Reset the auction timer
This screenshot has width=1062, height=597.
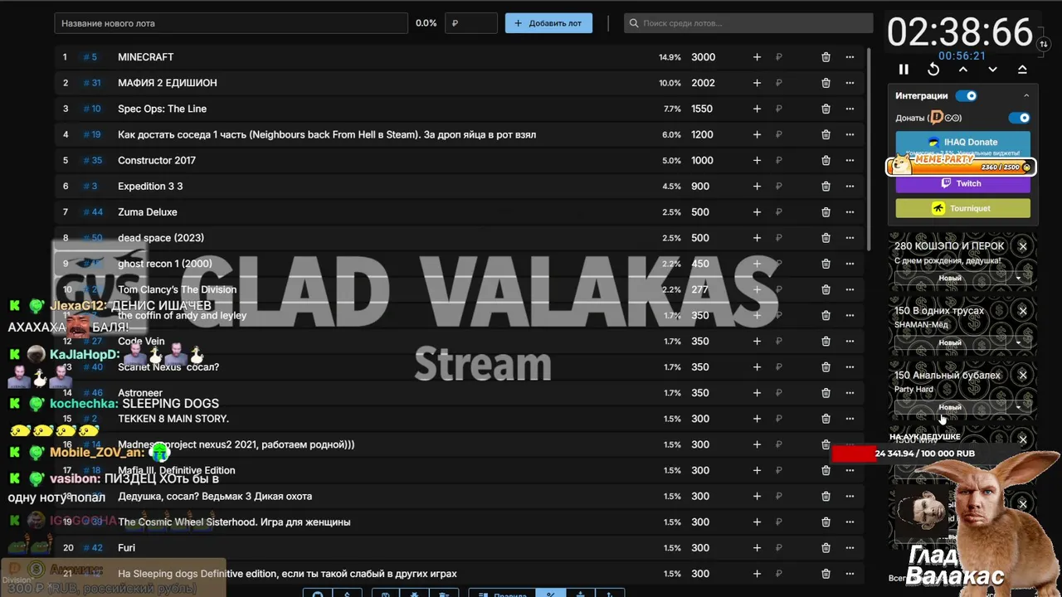point(933,70)
